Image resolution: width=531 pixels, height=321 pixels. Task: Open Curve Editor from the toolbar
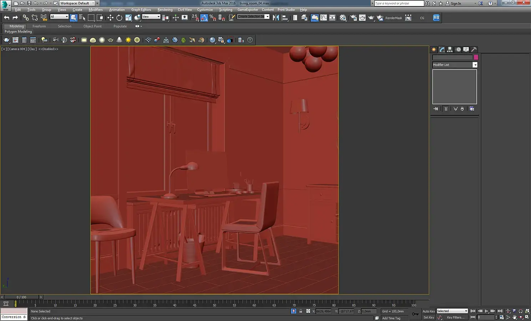323,17
